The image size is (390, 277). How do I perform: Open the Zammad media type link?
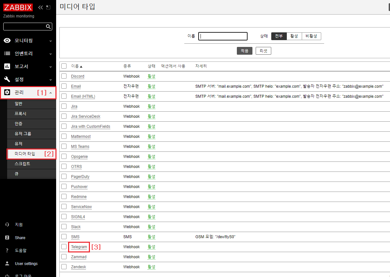(x=79, y=257)
